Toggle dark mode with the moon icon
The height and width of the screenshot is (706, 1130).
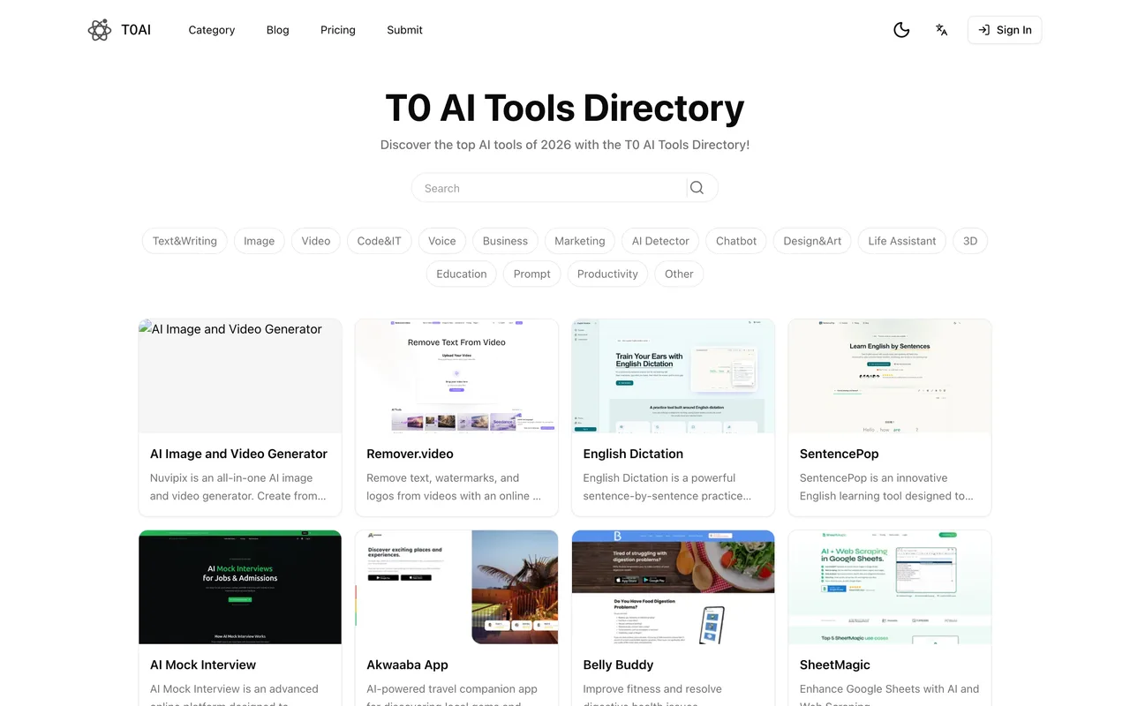(x=901, y=30)
